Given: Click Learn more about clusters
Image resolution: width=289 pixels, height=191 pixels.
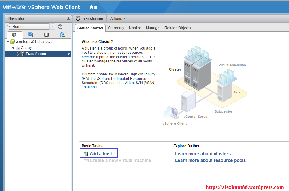Looking at the screenshot, I should [x=203, y=153].
